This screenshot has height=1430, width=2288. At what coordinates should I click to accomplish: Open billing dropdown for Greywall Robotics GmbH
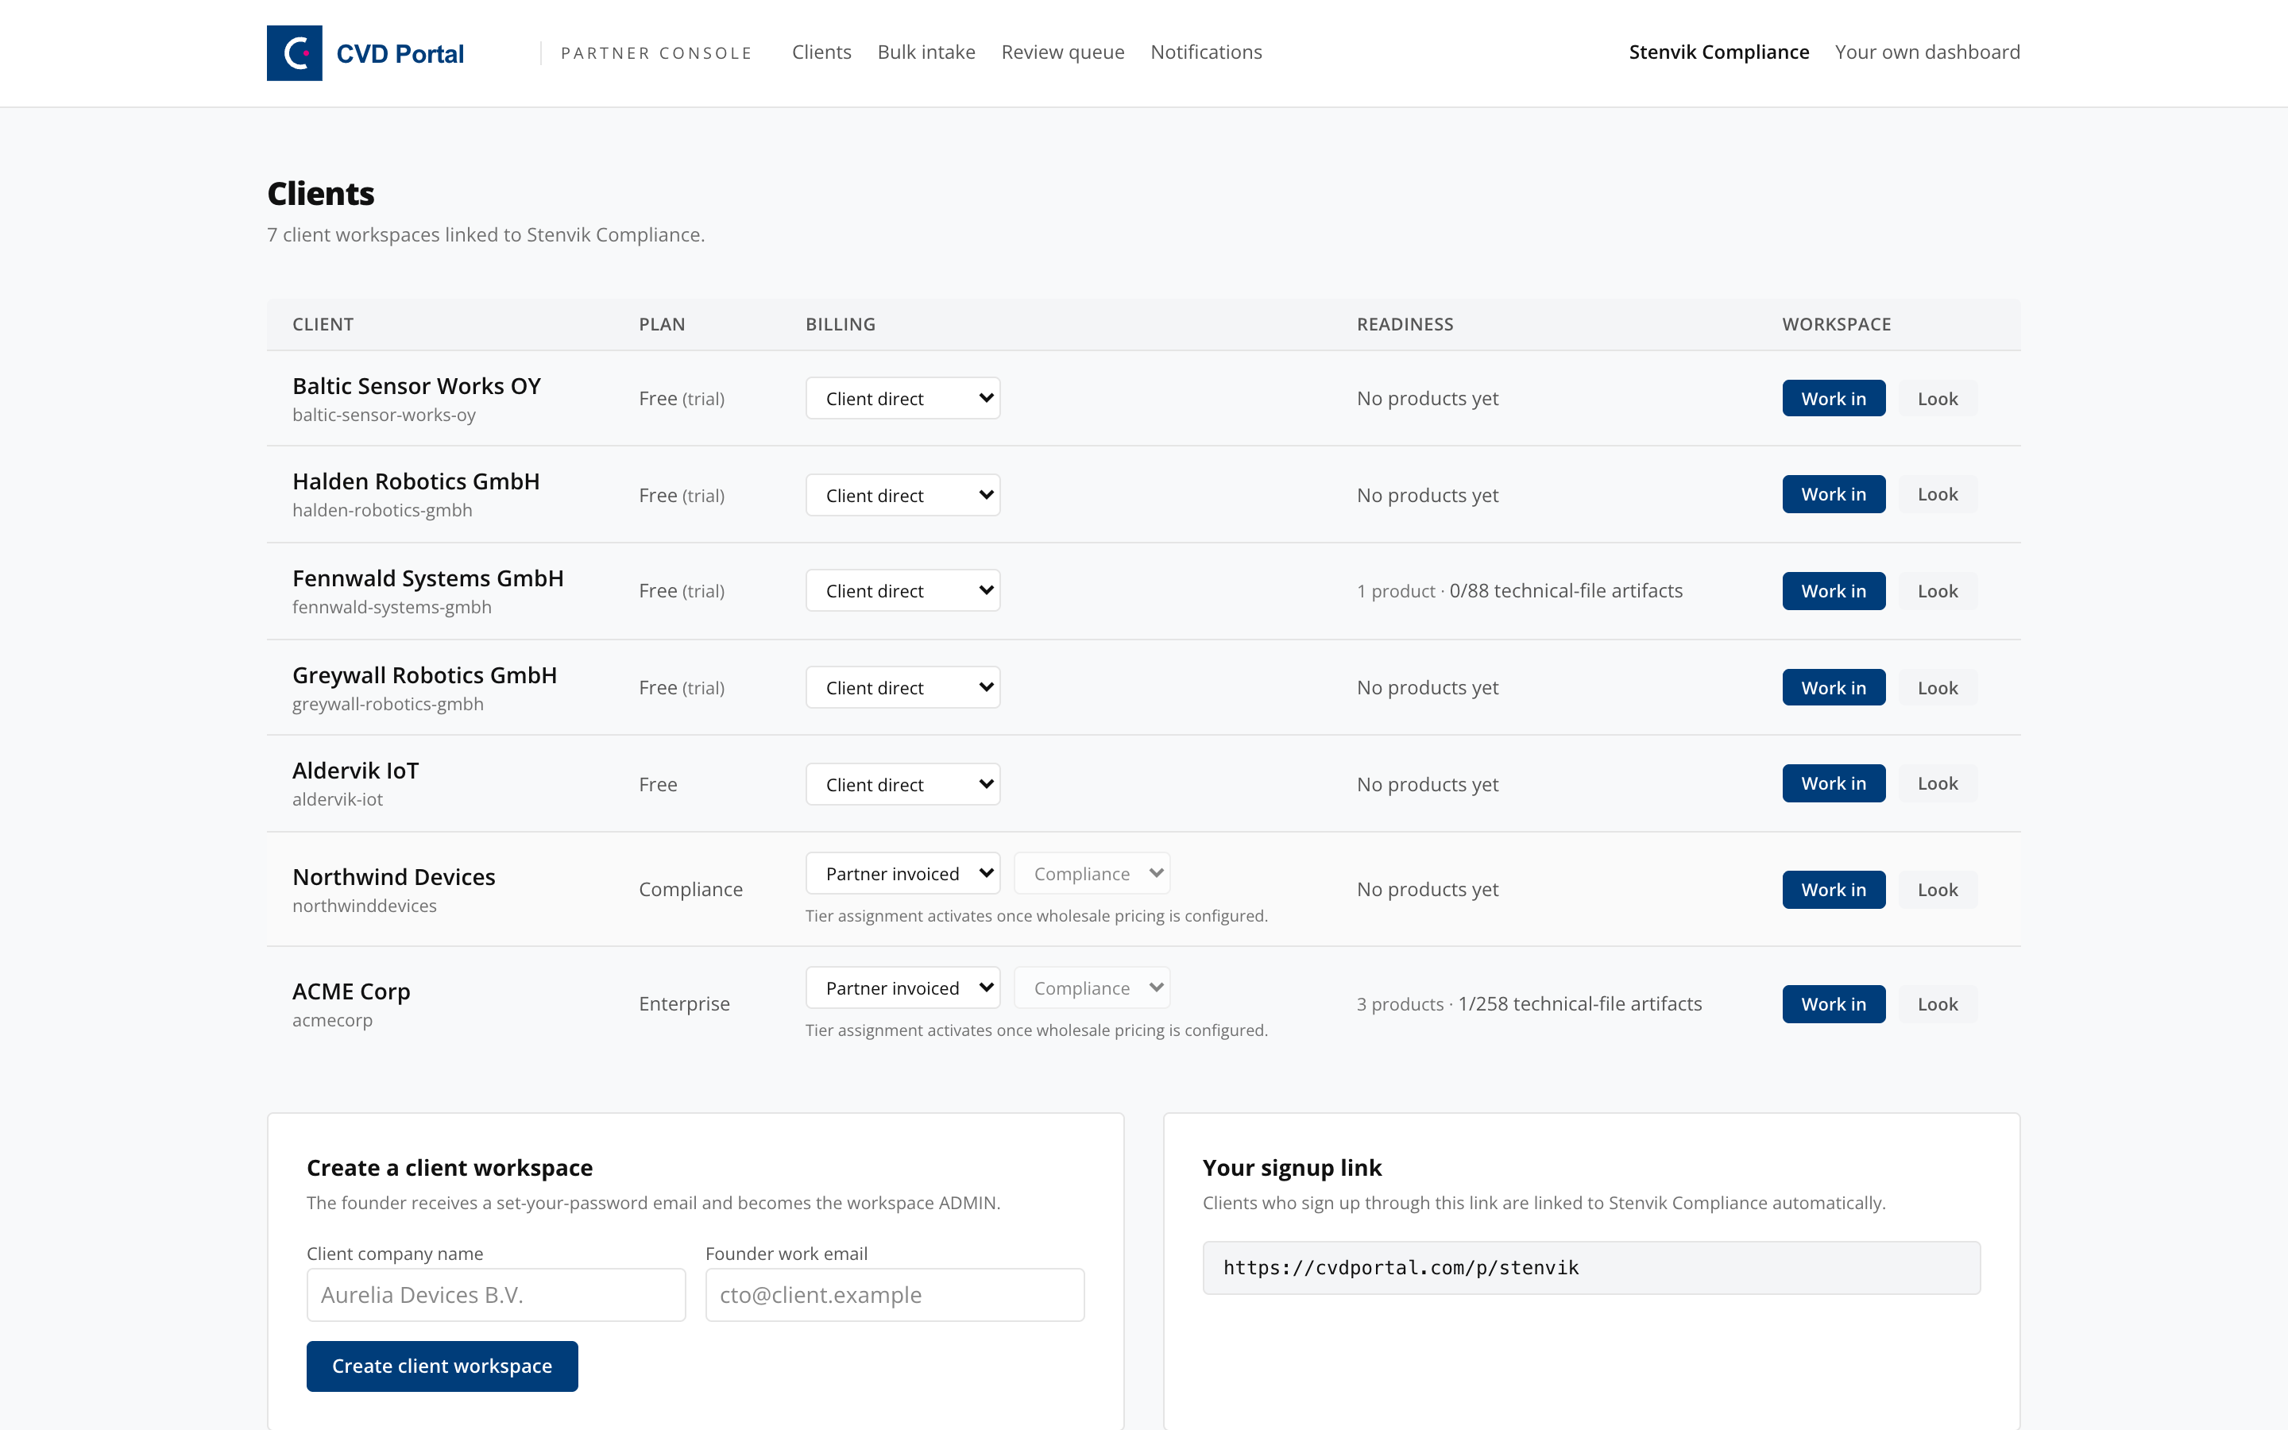pos(903,687)
